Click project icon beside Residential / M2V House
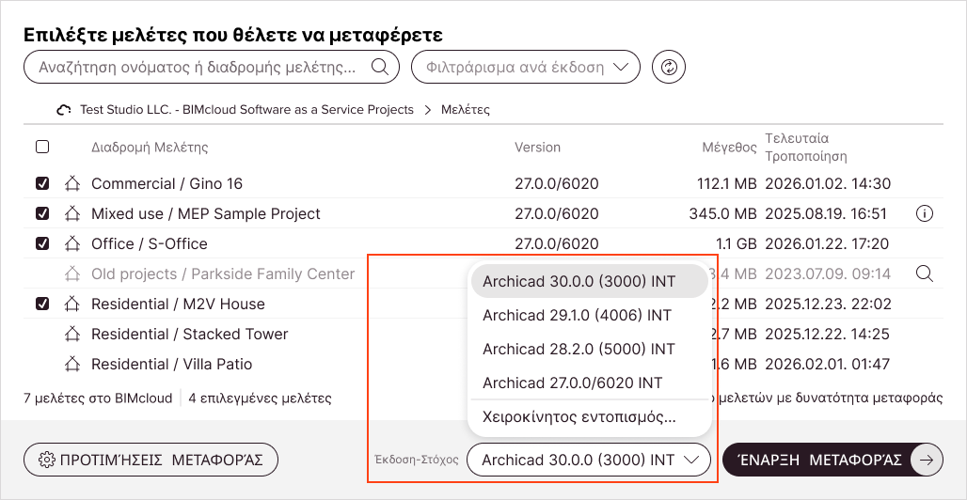This screenshot has width=967, height=500. tap(72, 304)
